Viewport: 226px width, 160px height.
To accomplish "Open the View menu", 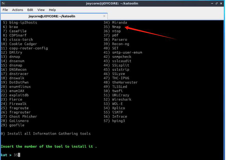I will (41, 10).
